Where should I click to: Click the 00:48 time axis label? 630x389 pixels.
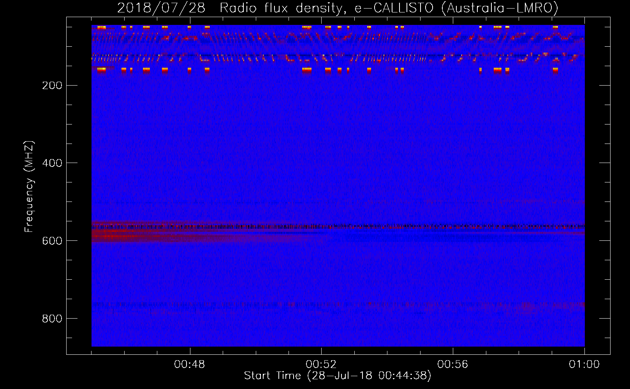pyautogui.click(x=190, y=364)
